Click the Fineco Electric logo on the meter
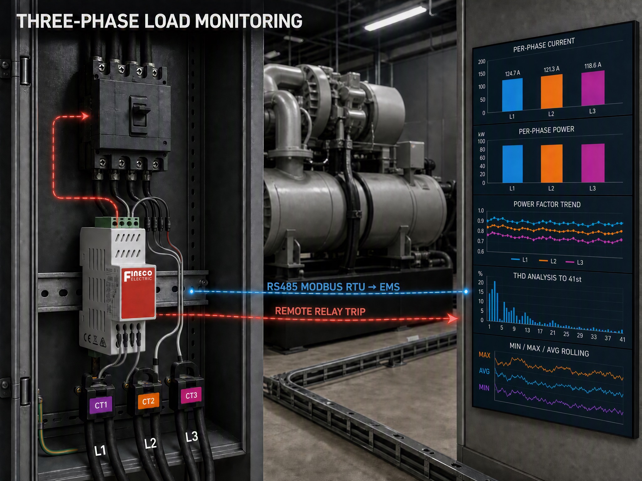Screen dimensions: 642x481 pyautogui.click(x=138, y=275)
